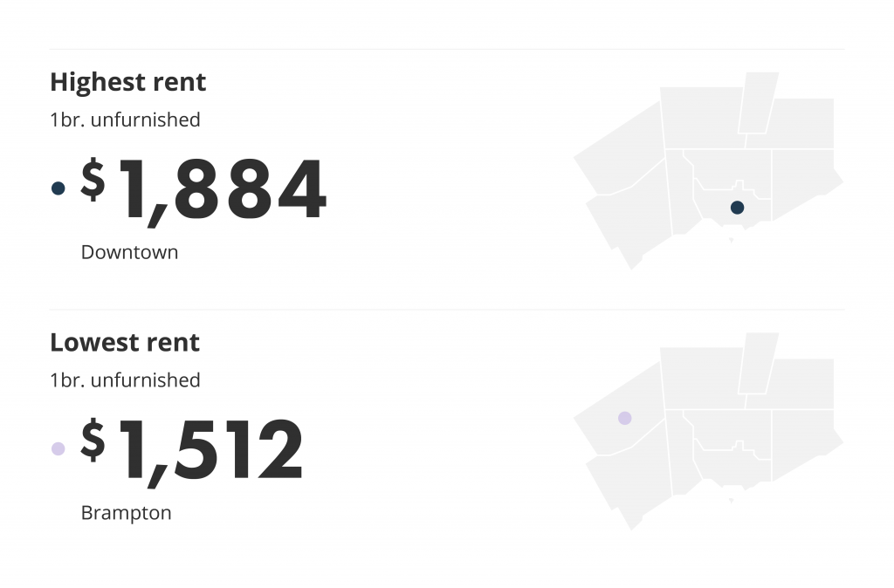Click the narrow northern strip region on upper map
894x588 pixels.
(759, 103)
